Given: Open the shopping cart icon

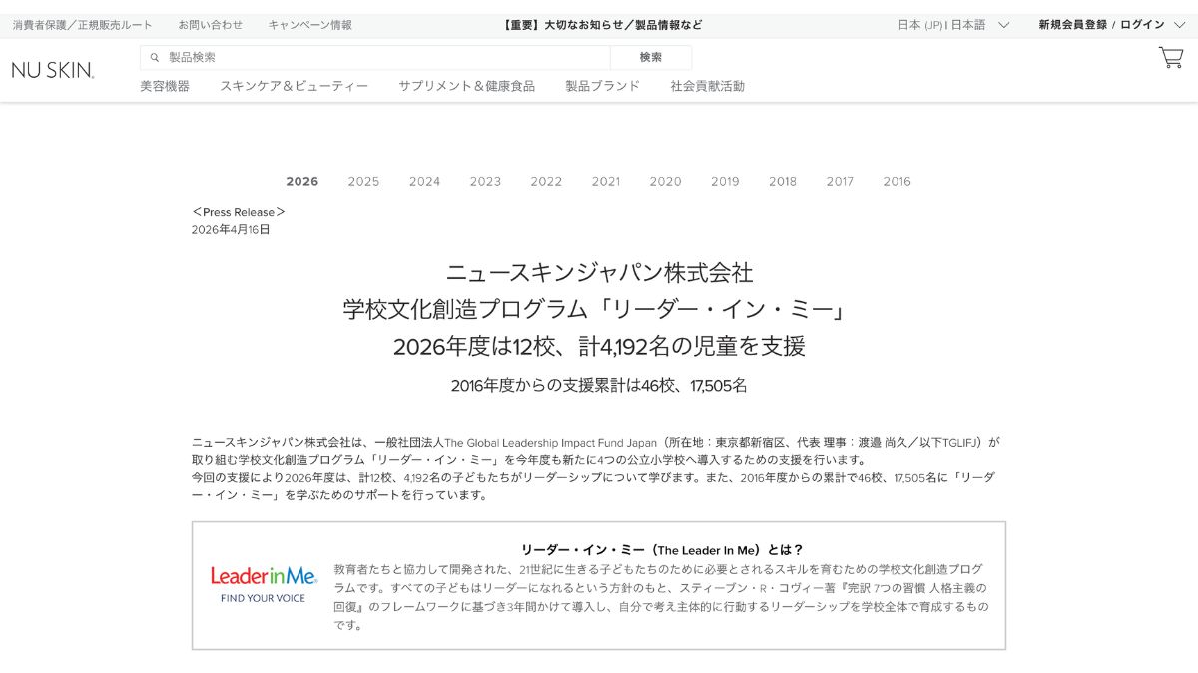Looking at the screenshot, I should pos(1170,58).
